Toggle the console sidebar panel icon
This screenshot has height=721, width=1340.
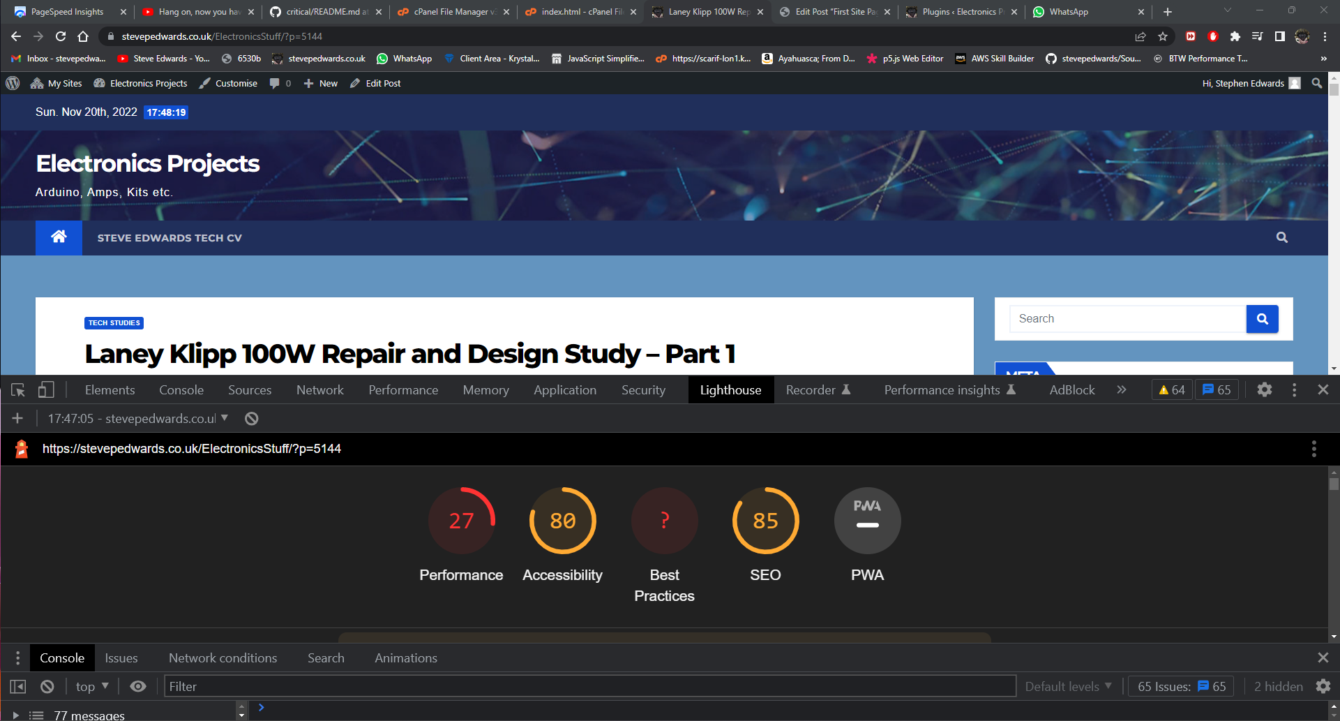(x=18, y=687)
